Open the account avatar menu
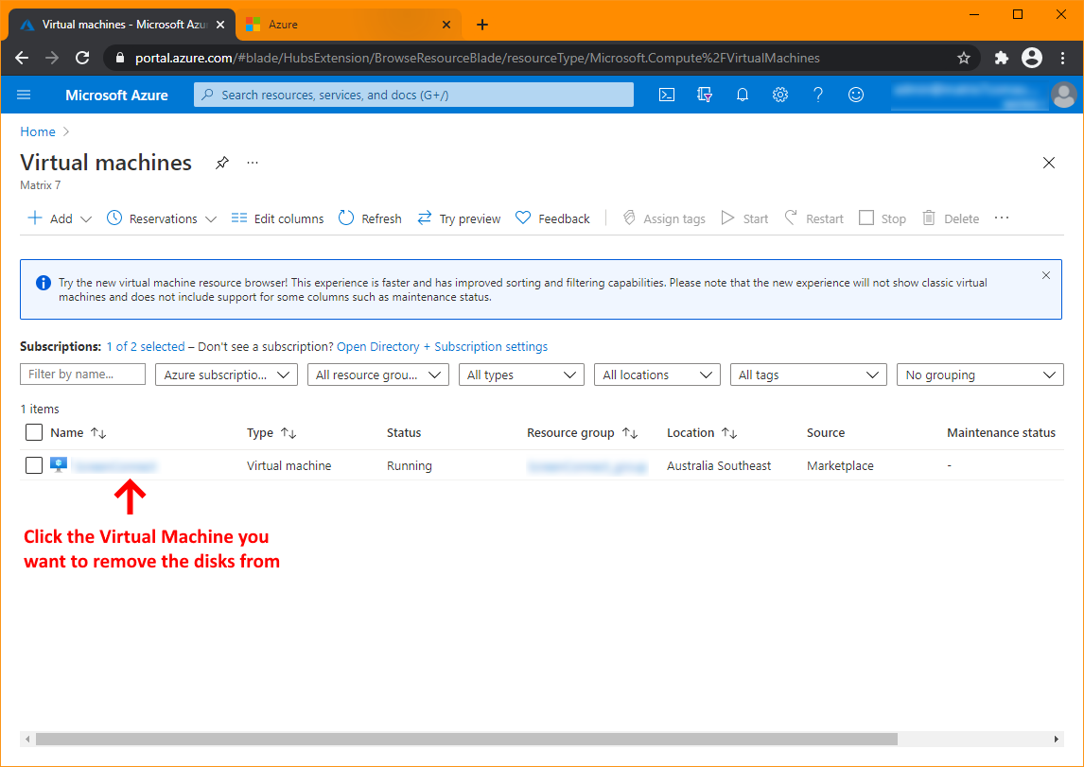Screen dimensions: 1084x767 coord(1064,95)
